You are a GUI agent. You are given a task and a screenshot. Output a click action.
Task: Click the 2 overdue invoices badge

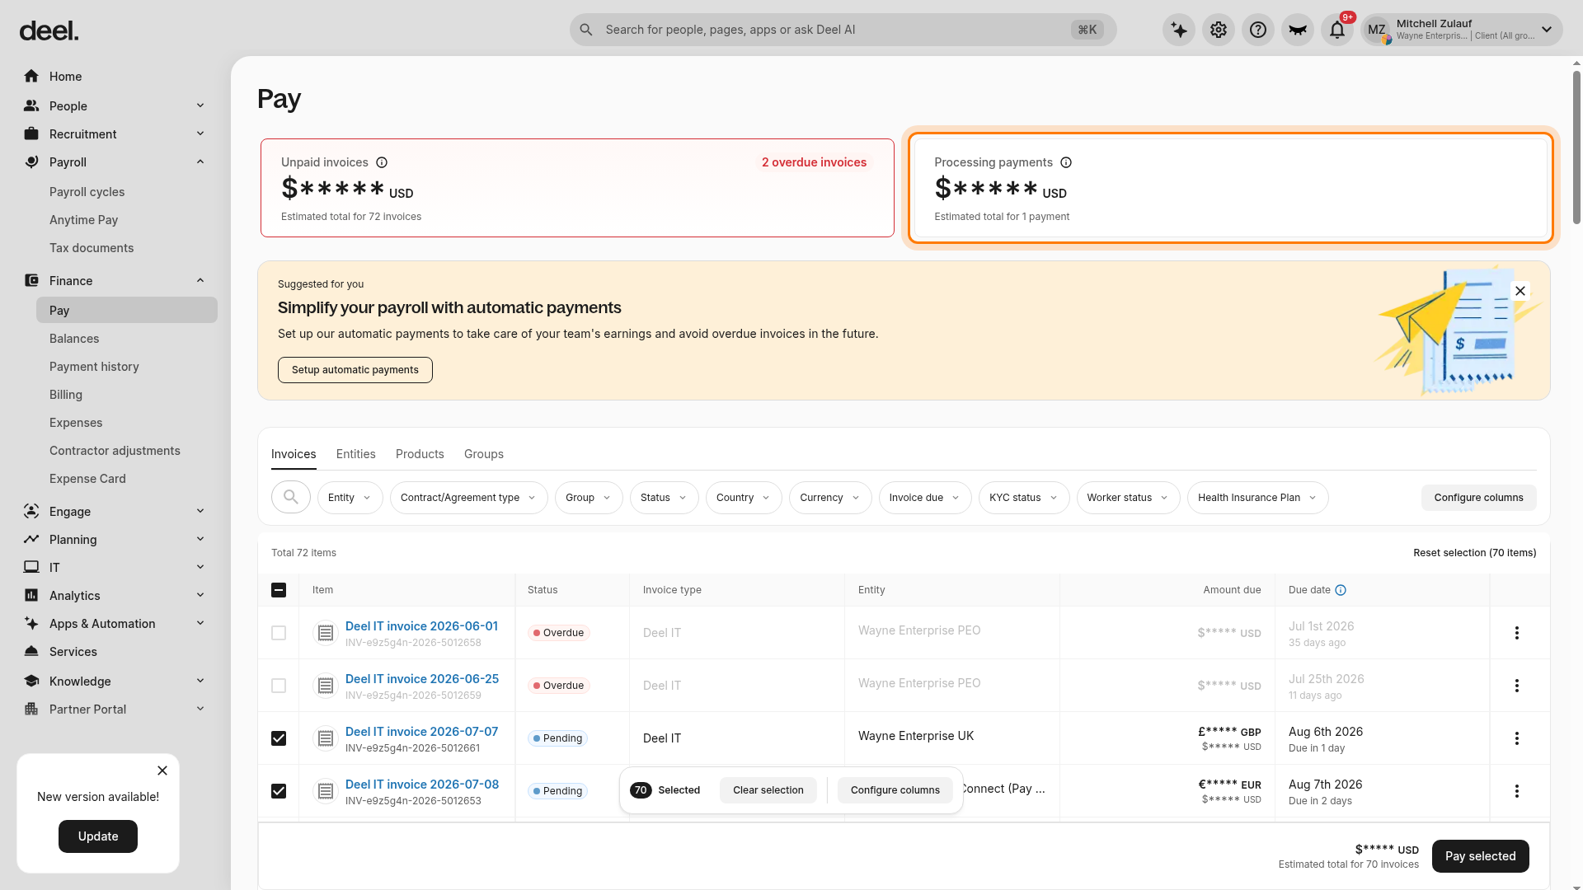tap(814, 162)
